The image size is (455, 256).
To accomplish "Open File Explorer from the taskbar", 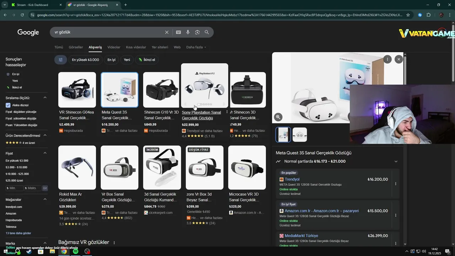I will [x=52, y=251].
